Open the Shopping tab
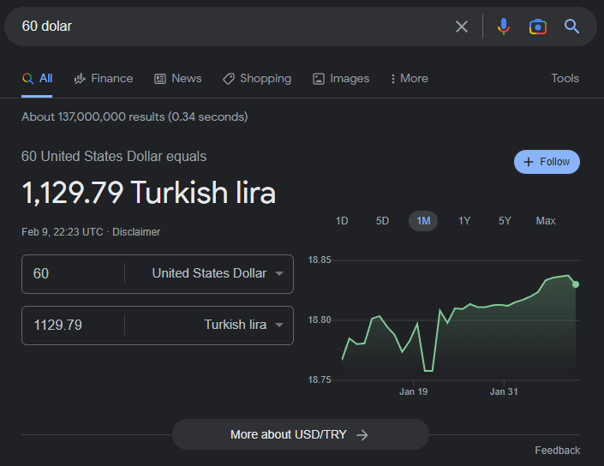Screen dimensions: 604x466 257,79
